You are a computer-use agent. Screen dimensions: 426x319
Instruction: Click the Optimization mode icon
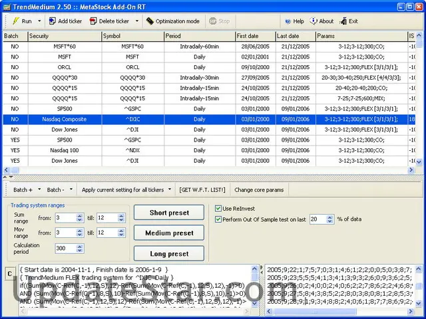click(150, 21)
